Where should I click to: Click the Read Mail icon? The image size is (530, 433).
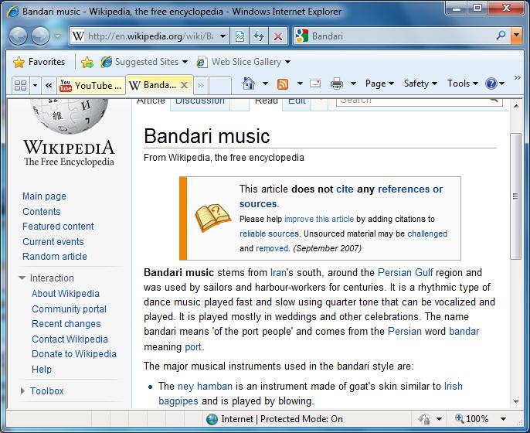[315, 84]
